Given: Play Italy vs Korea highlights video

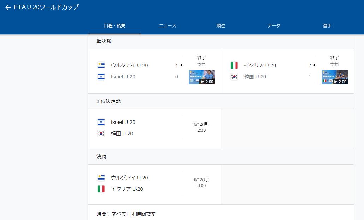Looking at the screenshot, I should (335, 77).
